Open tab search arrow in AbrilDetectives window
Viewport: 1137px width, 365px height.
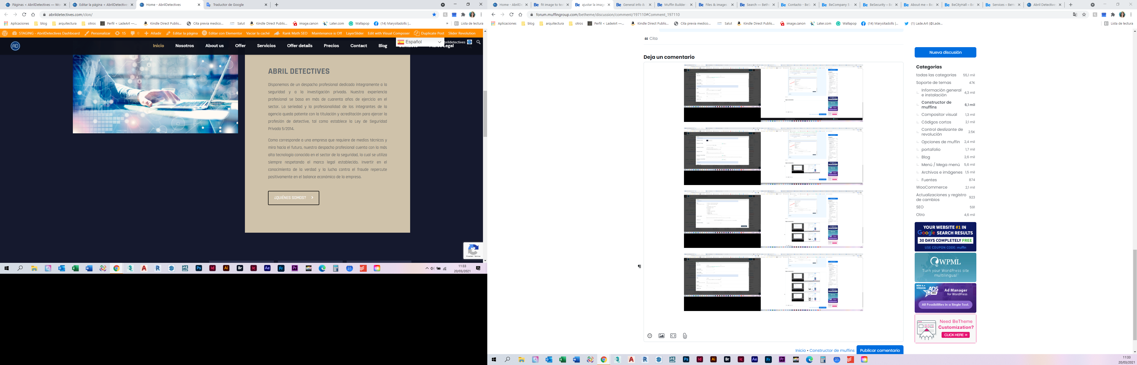click(443, 5)
